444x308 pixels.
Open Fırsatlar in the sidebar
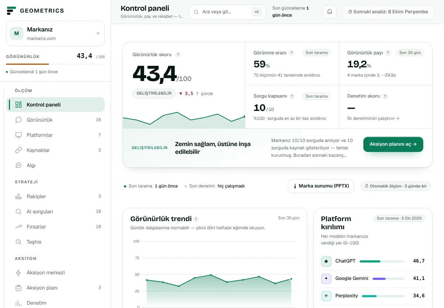[55, 227]
